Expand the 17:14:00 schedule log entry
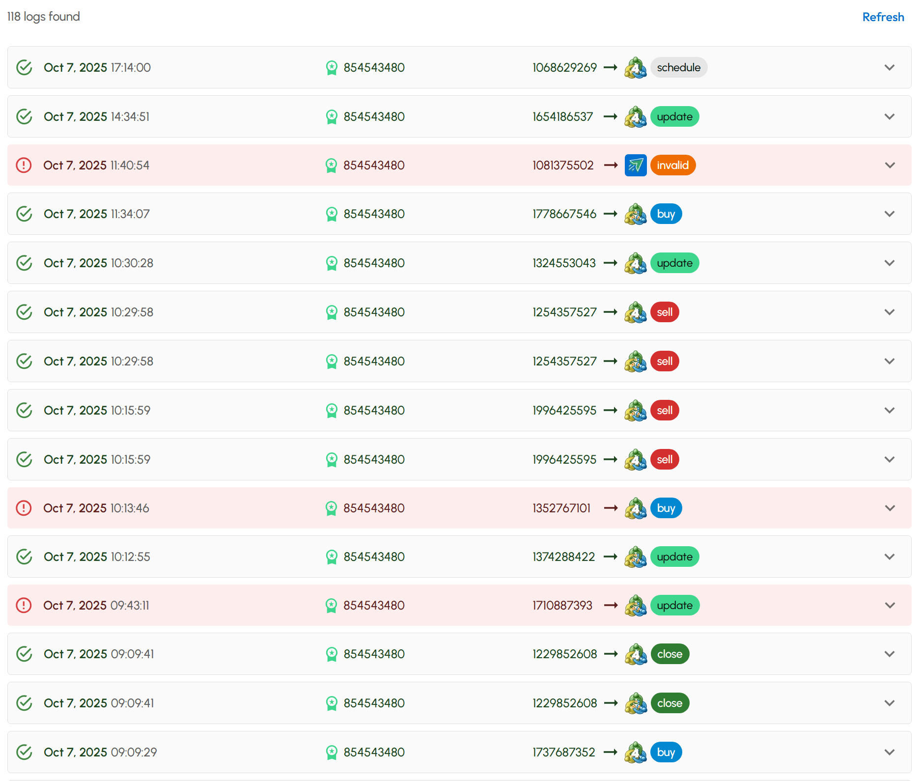 (889, 68)
